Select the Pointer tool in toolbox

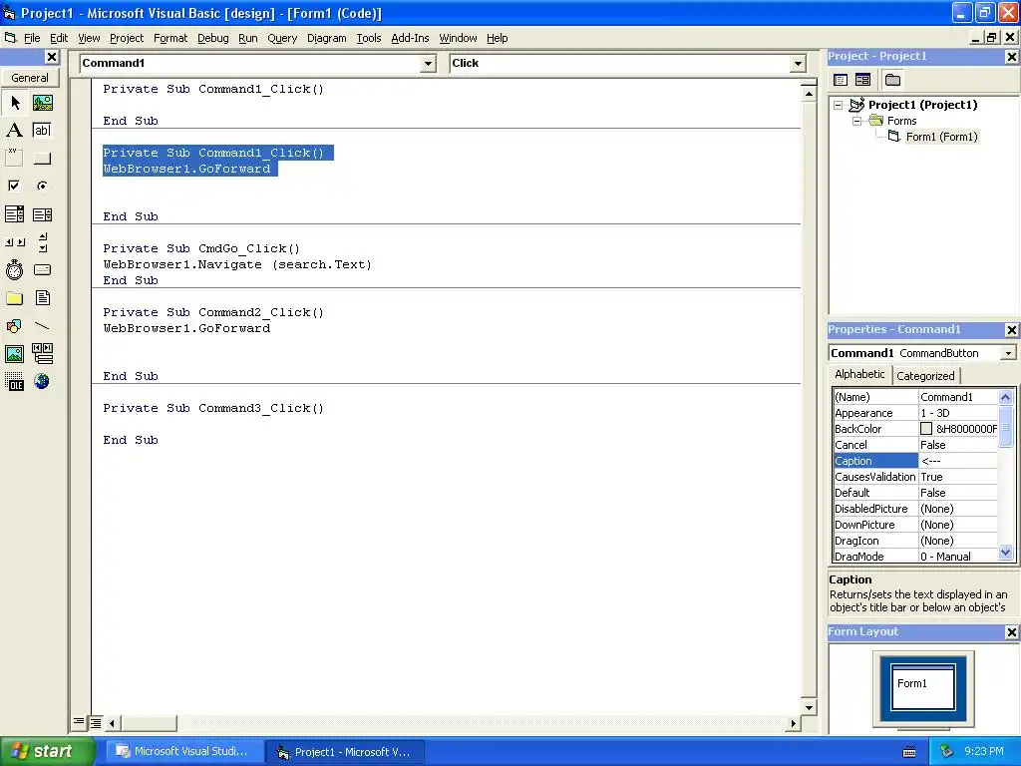click(x=15, y=103)
